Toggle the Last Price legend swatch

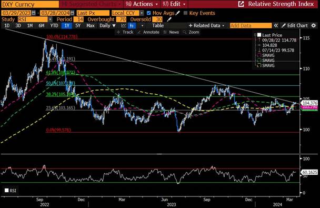pos(259,35)
